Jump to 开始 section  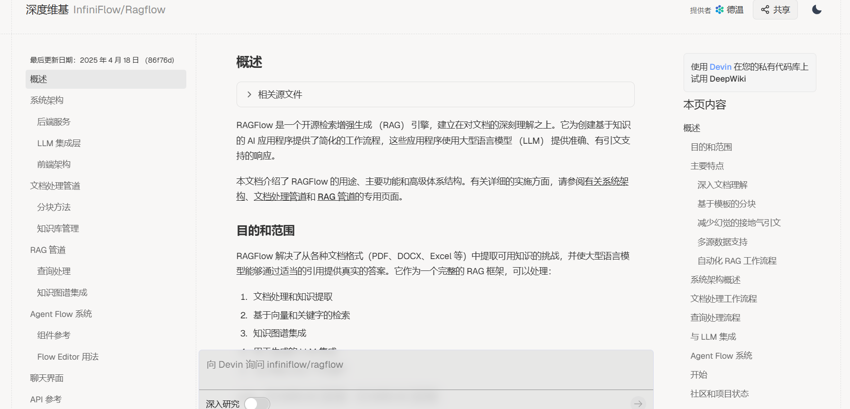[699, 374]
